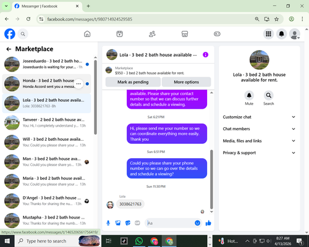Click the listing photo in right panel
Screen dimensions: 309x247
[x=259, y=60]
